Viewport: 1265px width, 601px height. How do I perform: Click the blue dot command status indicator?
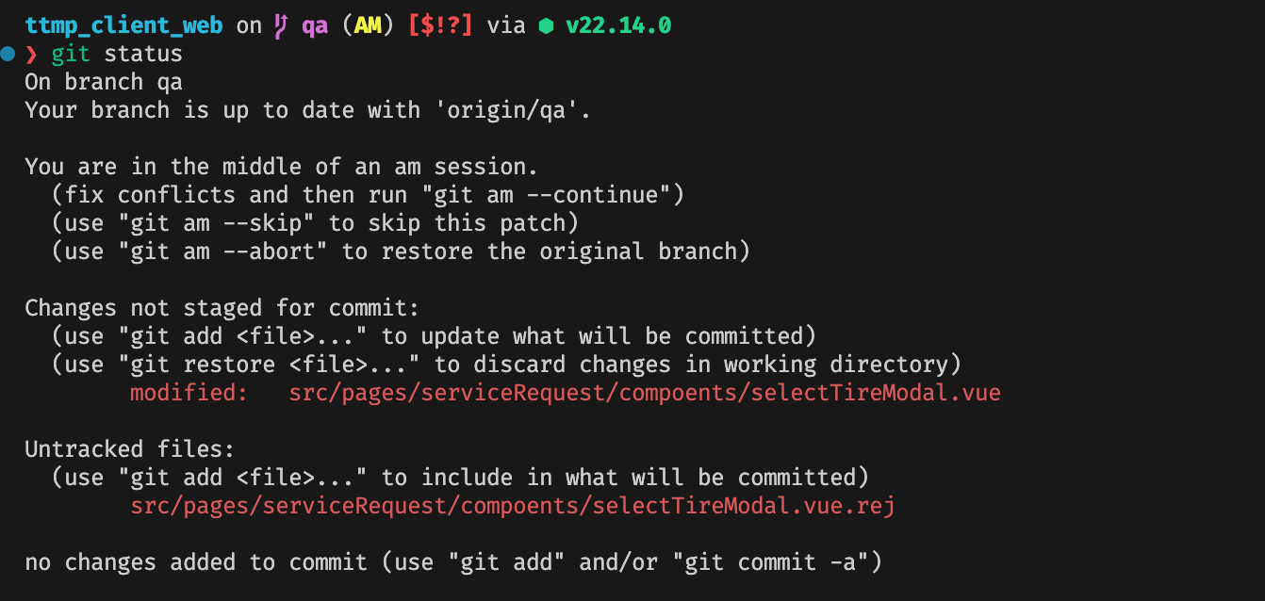point(8,54)
